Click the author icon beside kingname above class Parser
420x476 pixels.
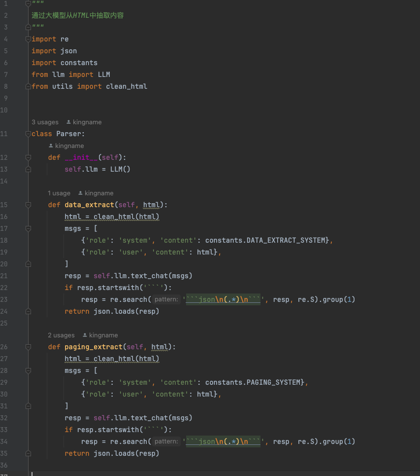(x=68, y=122)
